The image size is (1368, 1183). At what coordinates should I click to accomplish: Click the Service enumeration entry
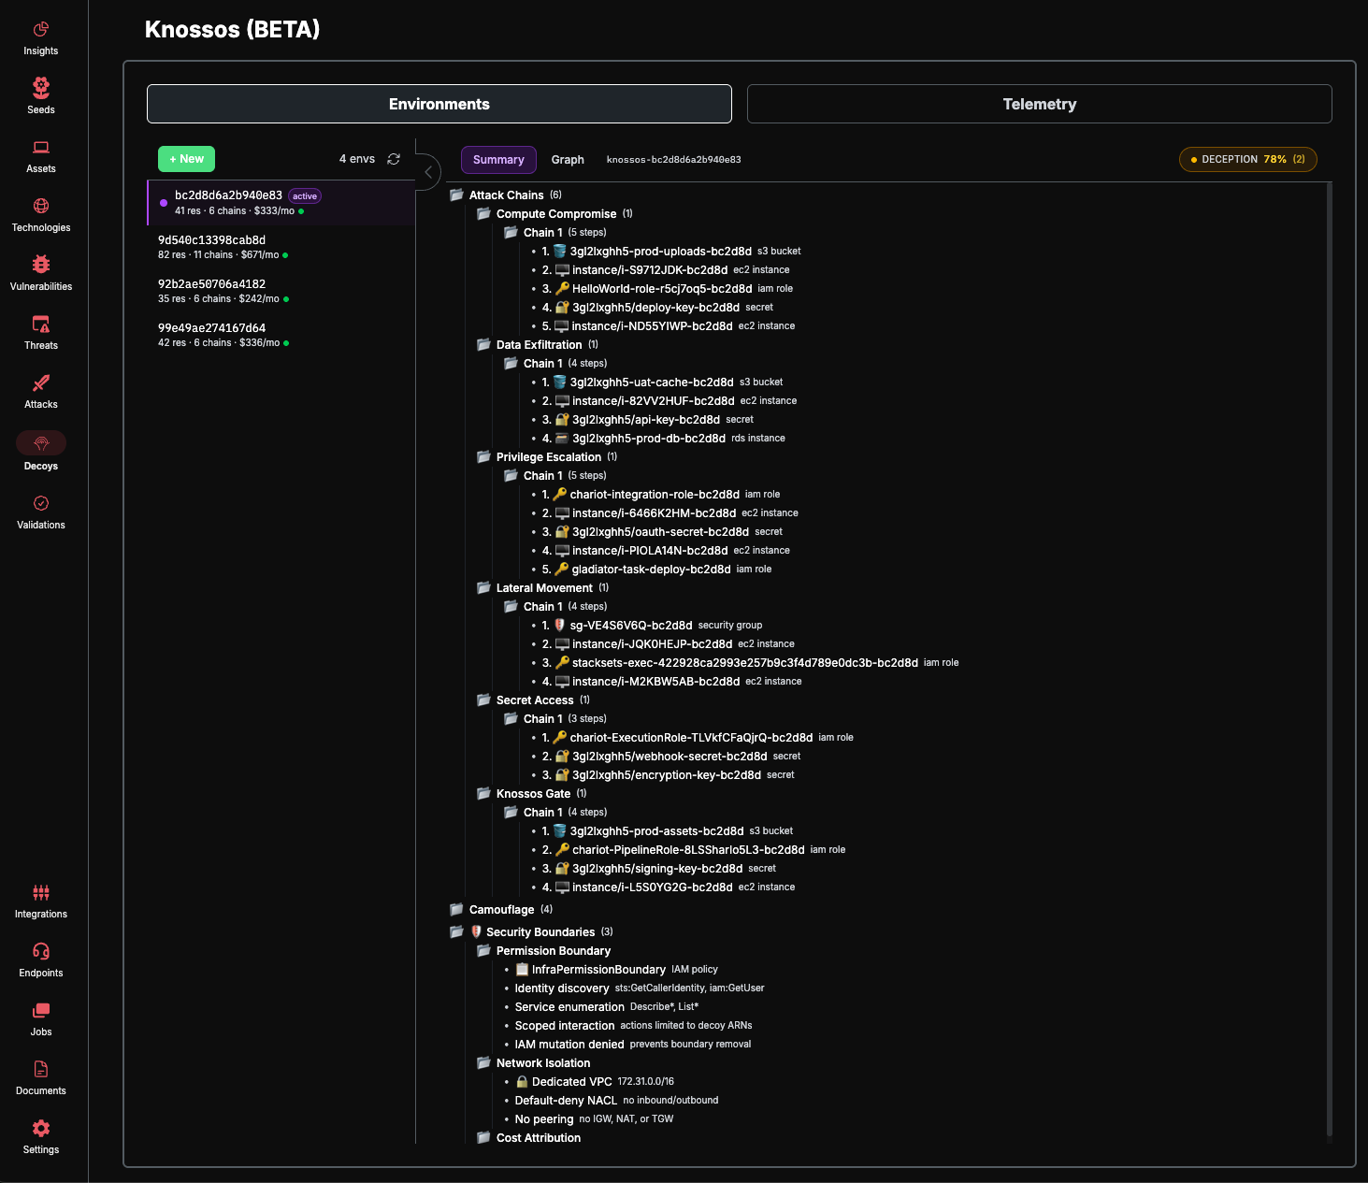(606, 1006)
